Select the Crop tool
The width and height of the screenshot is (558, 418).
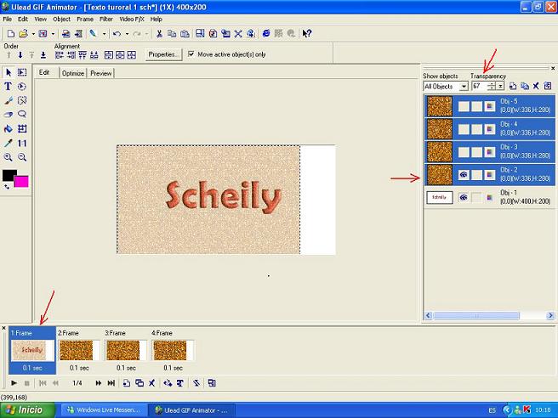[22, 128]
